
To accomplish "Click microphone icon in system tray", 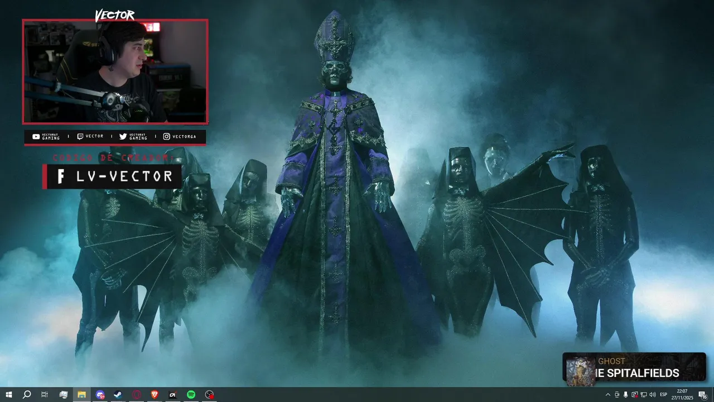I will [x=625, y=395].
